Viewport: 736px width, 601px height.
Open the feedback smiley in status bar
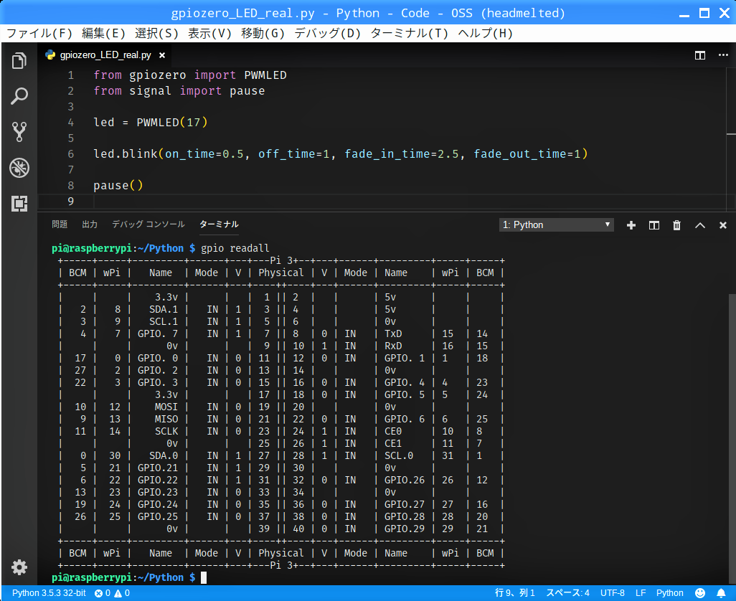[x=700, y=593]
